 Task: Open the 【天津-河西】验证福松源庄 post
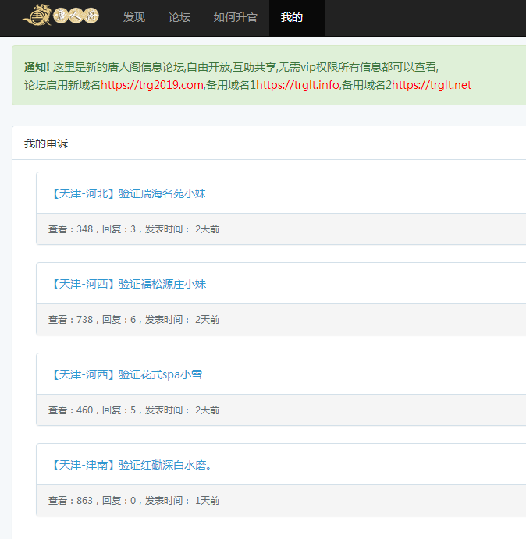tap(128, 284)
